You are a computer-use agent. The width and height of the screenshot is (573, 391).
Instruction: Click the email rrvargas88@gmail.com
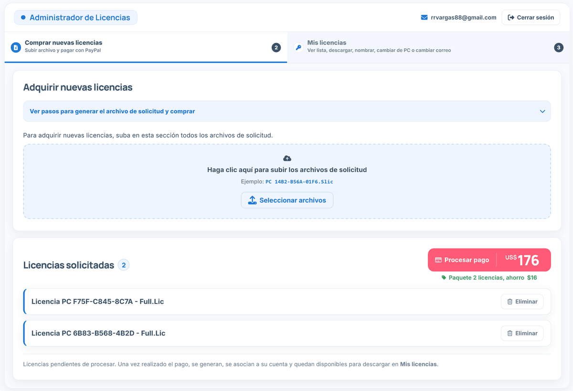point(463,18)
